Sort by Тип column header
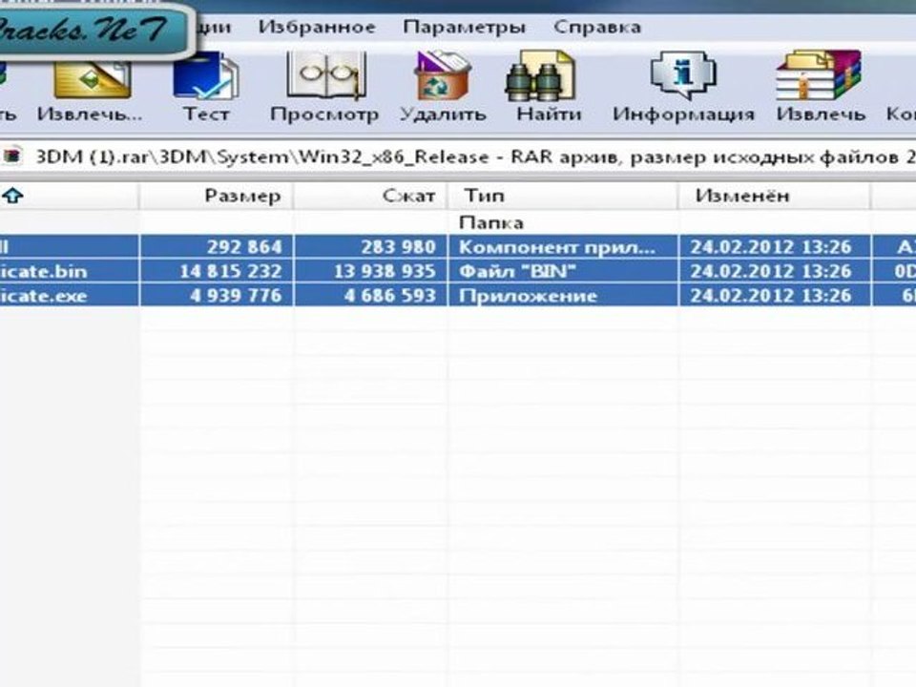 (563, 196)
